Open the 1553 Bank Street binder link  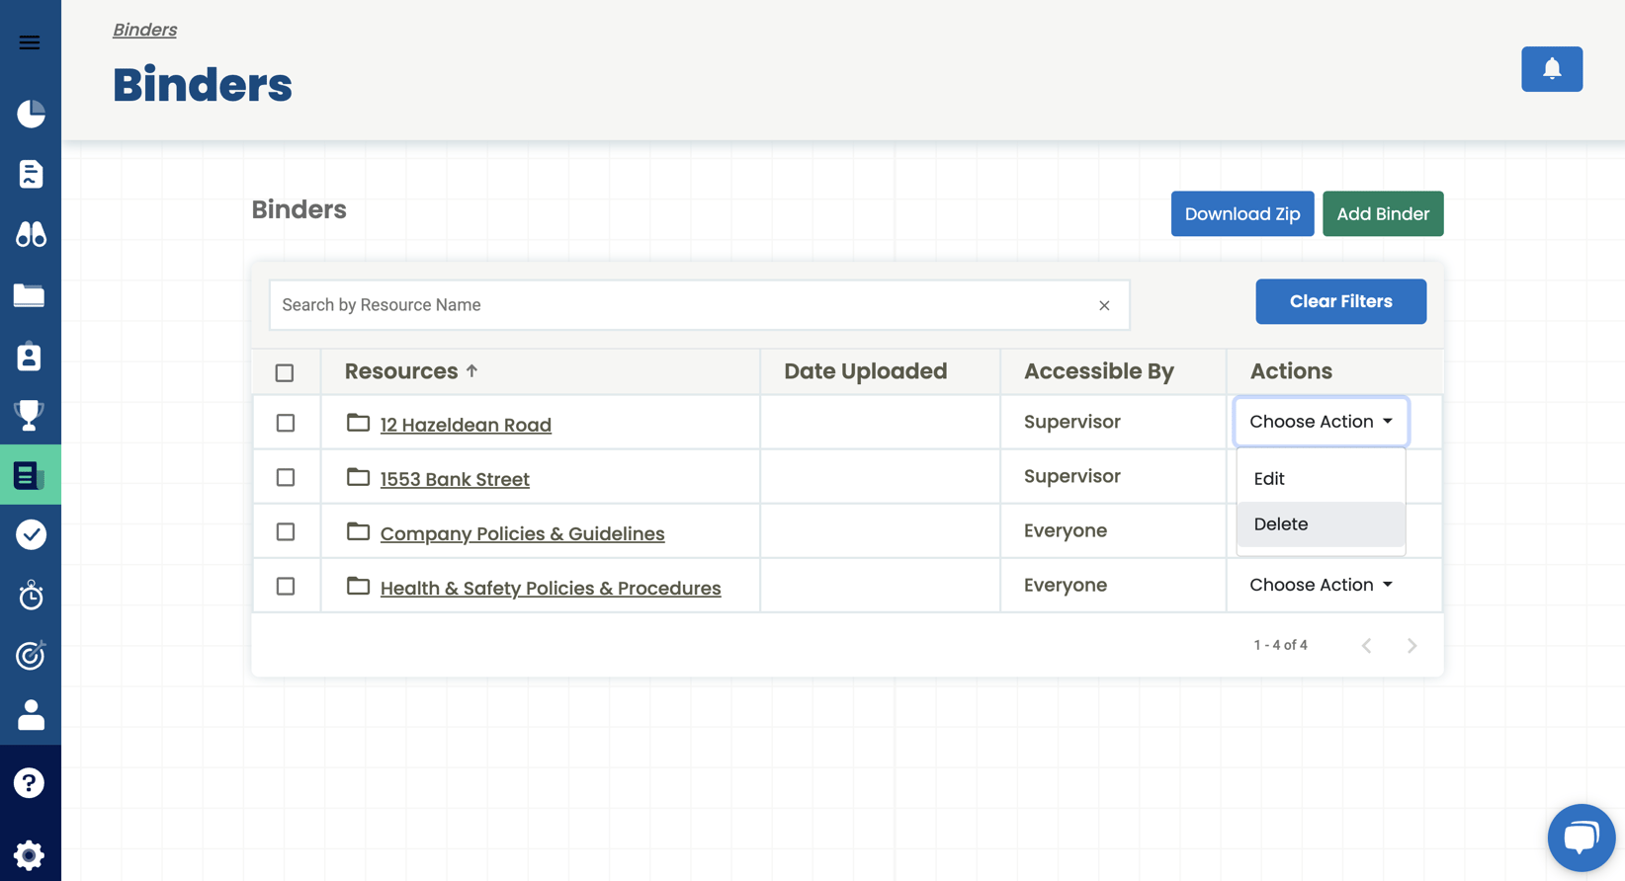pos(455,479)
